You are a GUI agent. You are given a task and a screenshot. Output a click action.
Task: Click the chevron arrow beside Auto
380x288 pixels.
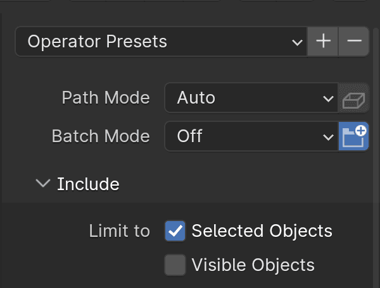[x=328, y=99]
